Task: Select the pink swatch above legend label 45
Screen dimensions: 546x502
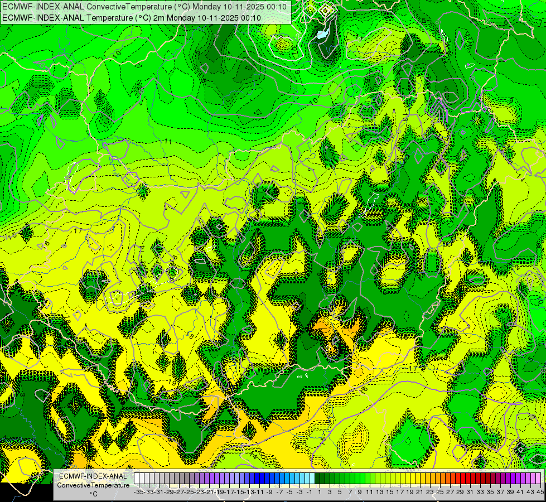Action: point(538,478)
